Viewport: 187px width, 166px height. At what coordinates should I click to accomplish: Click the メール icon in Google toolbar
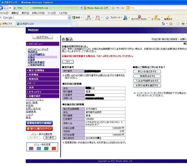[x=98, y=18]
